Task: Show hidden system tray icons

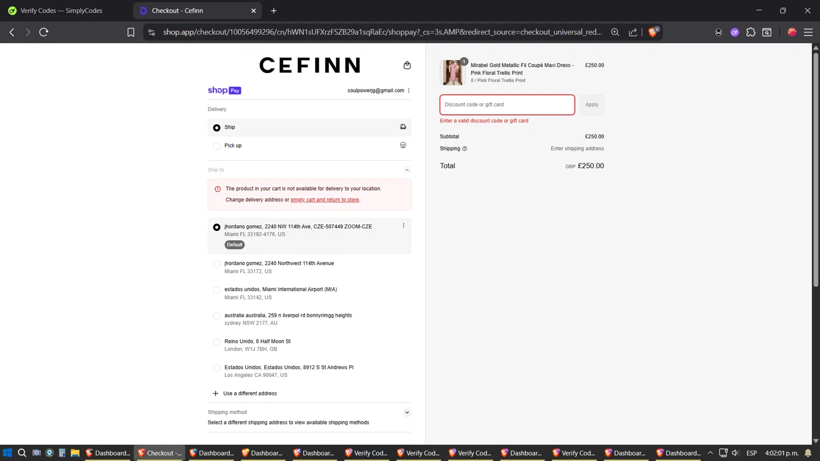Action: pos(710,453)
